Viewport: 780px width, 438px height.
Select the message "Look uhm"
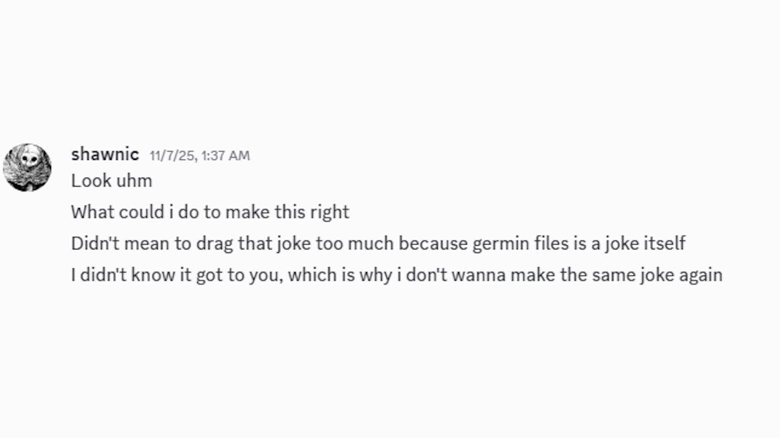[x=112, y=181]
